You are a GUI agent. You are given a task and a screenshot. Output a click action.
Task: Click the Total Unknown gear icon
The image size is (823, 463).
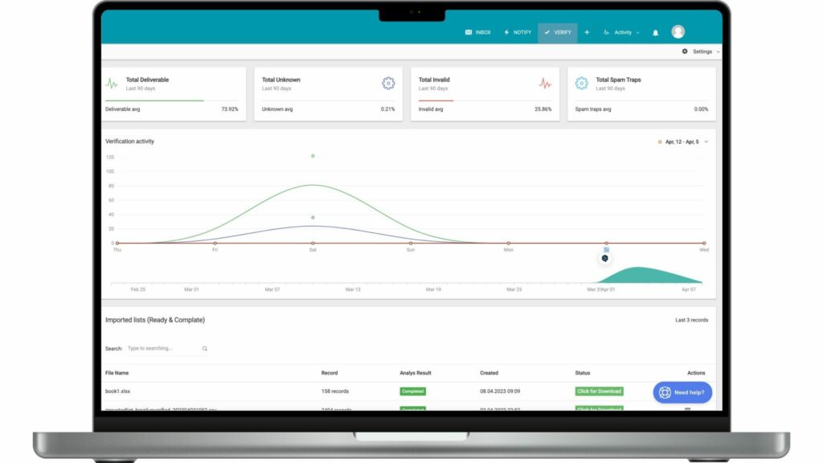(388, 83)
